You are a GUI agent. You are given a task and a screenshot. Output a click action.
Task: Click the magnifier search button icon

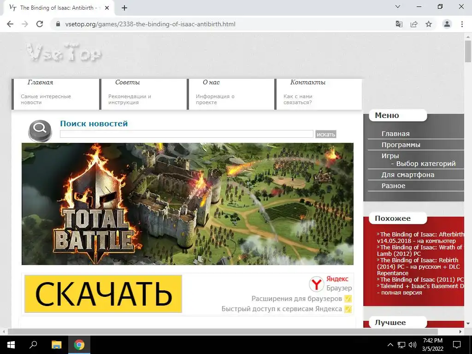point(40,131)
